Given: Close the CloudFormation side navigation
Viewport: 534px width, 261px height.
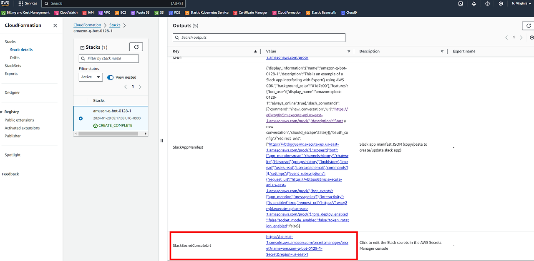Looking at the screenshot, I should coord(55,25).
